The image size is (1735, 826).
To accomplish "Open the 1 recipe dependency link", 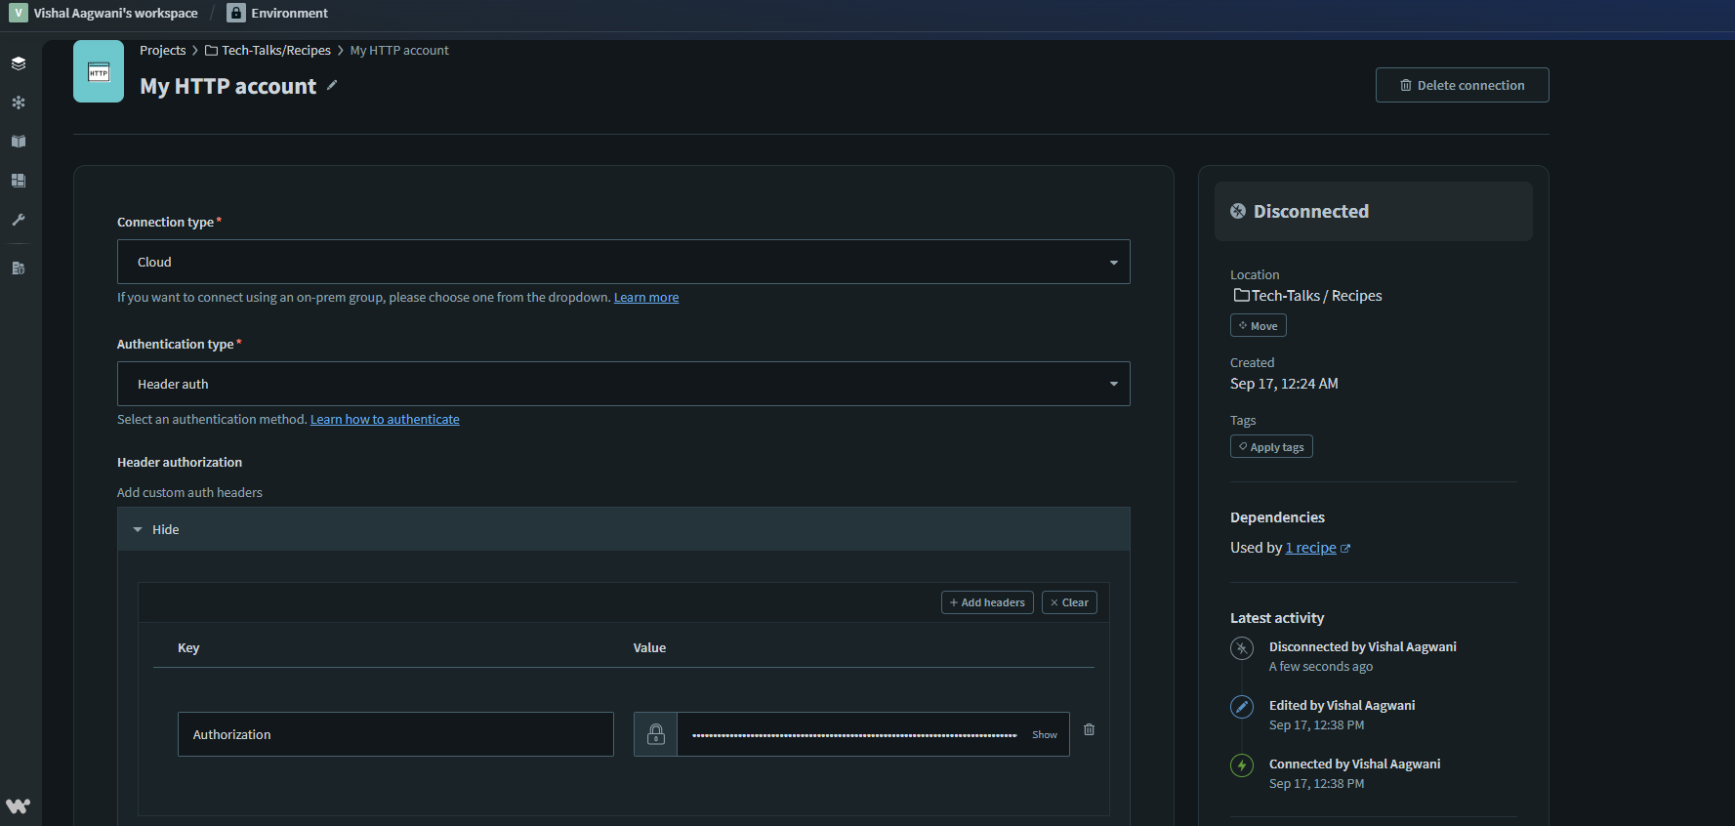I will point(1310,548).
